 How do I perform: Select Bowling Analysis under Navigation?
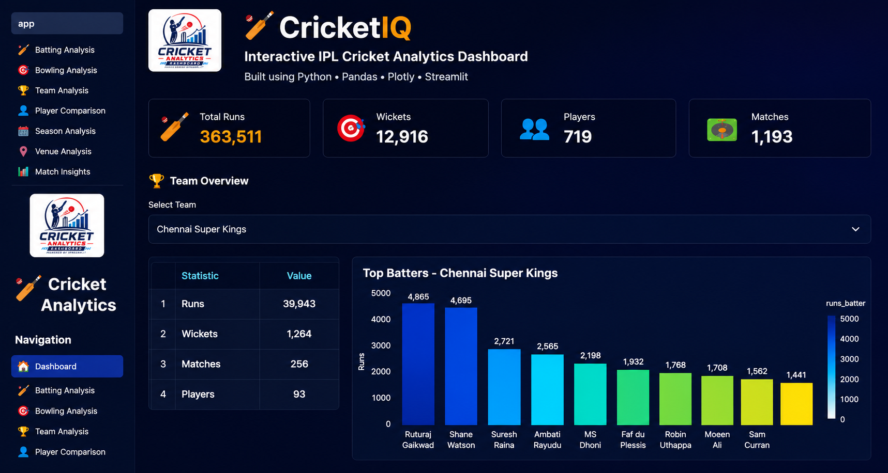[67, 411]
